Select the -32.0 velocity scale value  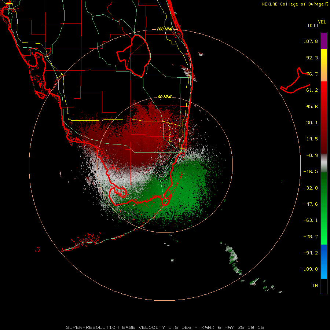[x=311, y=188]
